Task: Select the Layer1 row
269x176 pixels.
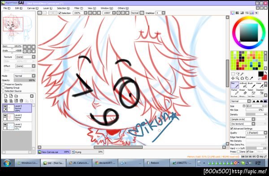Action: [x=17, y=126]
